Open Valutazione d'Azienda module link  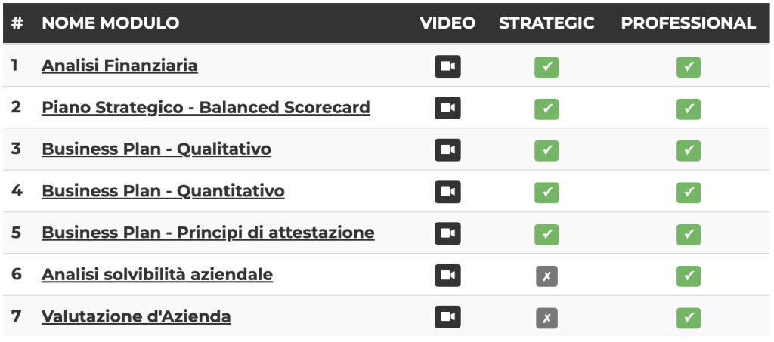[x=136, y=316]
